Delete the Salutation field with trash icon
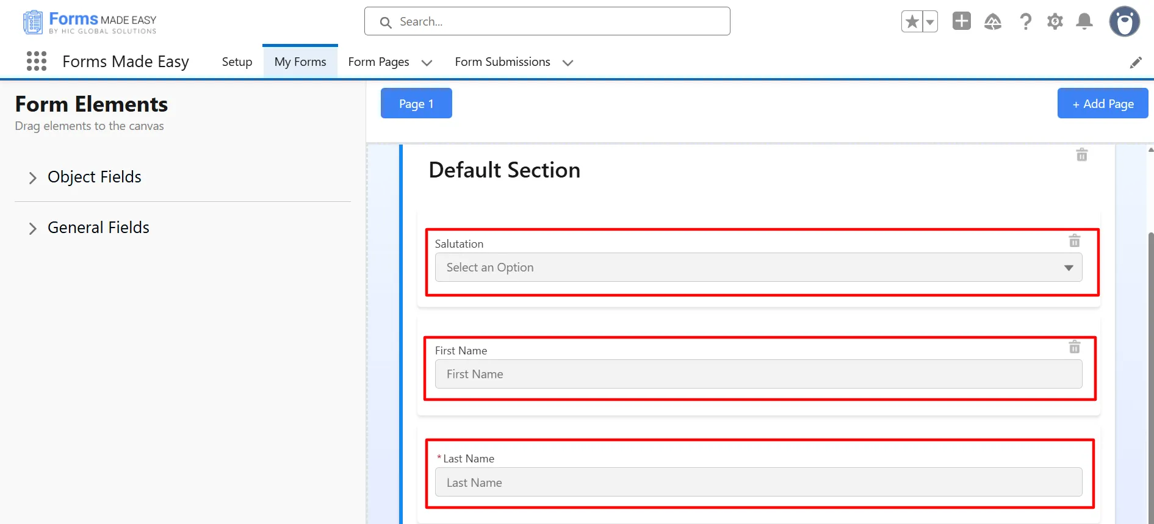This screenshot has width=1154, height=524. point(1074,241)
